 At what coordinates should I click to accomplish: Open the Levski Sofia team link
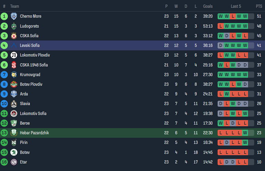[x=30, y=45]
